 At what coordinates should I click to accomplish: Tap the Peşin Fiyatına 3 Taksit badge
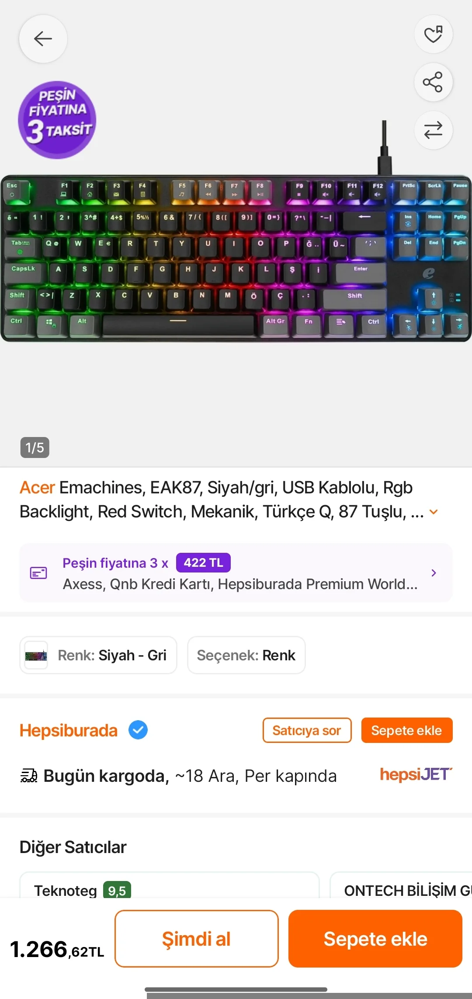[x=57, y=120]
